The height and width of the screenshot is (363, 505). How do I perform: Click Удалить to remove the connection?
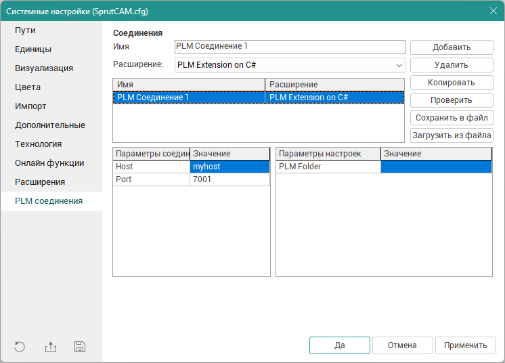pyautogui.click(x=452, y=65)
